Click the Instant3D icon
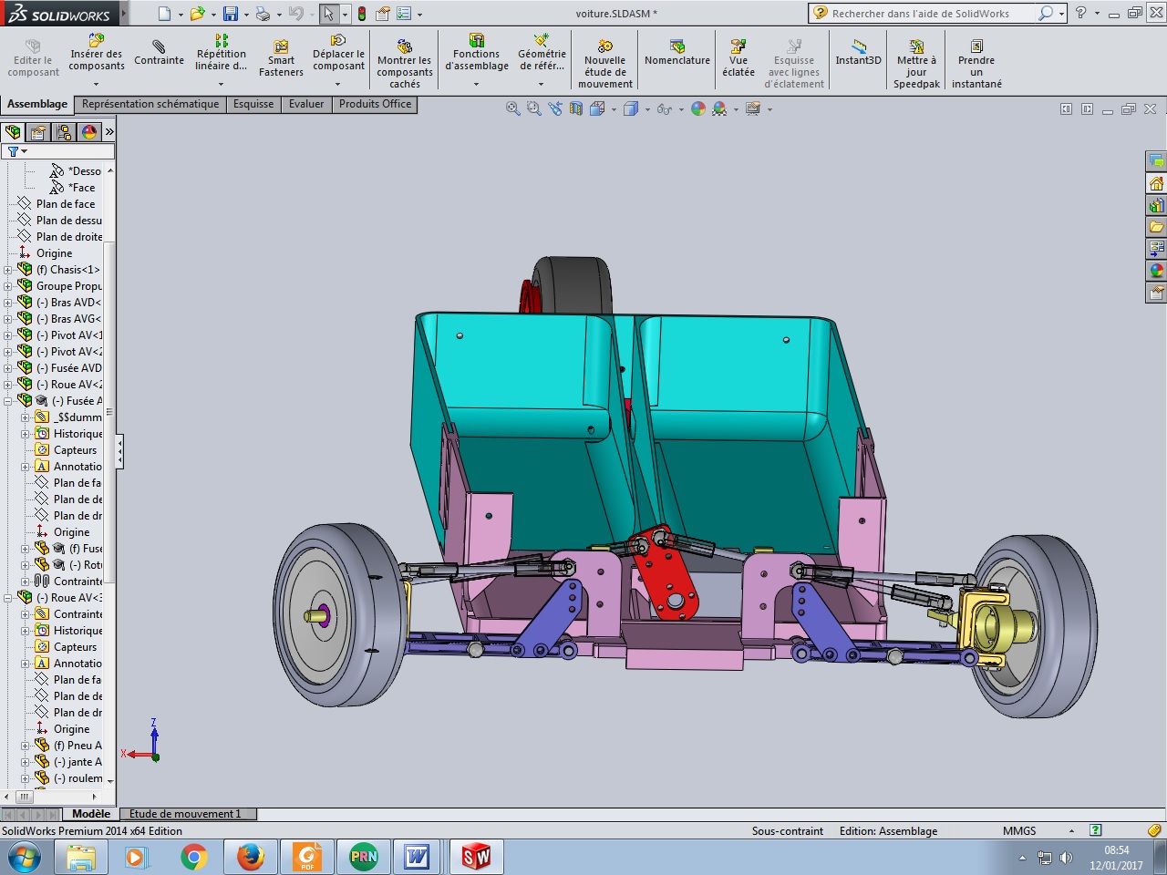The width and height of the screenshot is (1167, 875). click(858, 53)
